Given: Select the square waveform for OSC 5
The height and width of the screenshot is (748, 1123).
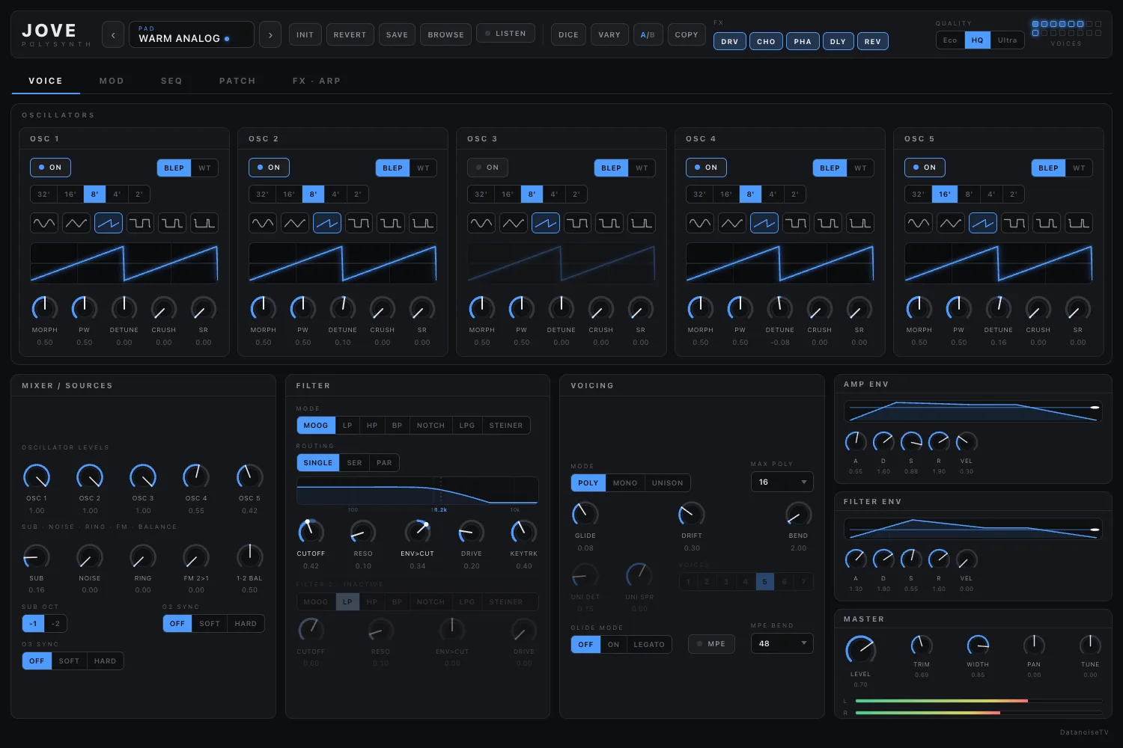Looking at the screenshot, I should pyautogui.click(x=1014, y=223).
